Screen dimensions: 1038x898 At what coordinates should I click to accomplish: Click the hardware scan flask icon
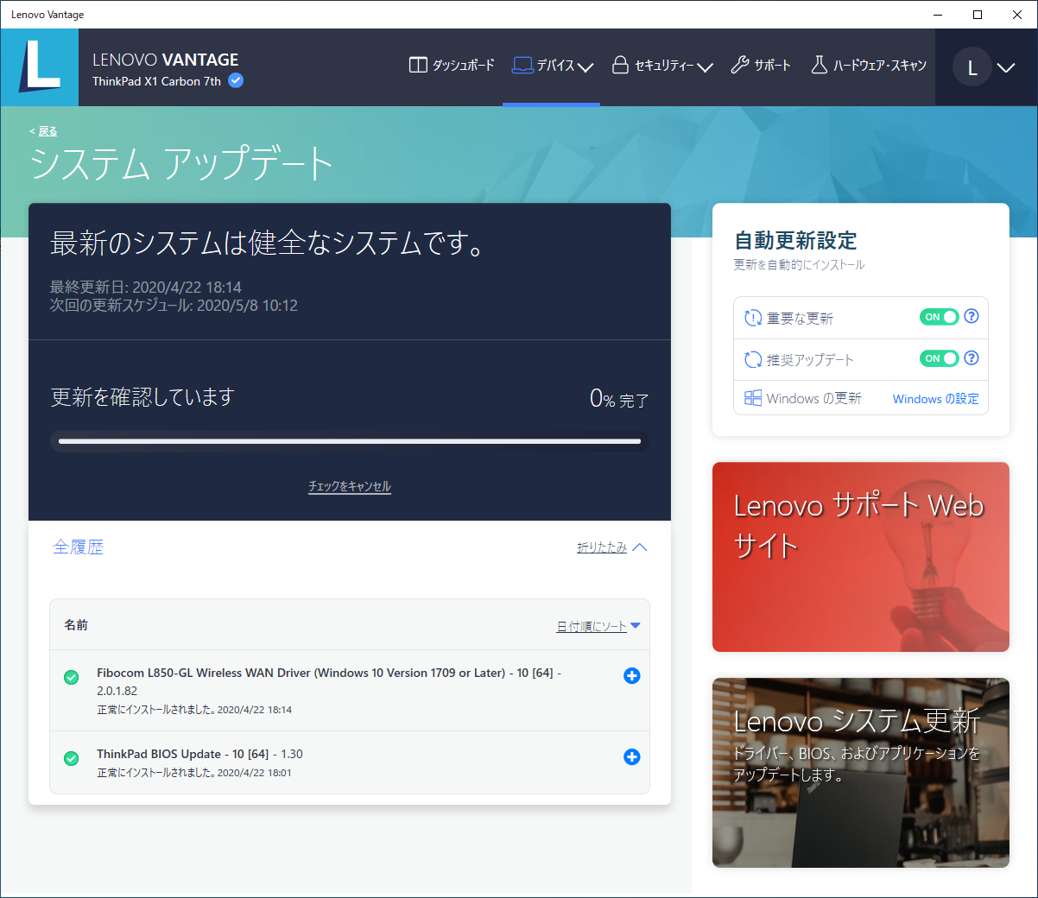pyautogui.click(x=819, y=65)
